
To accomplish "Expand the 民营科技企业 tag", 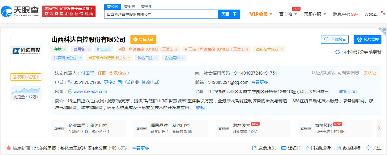I will click(67, 58).
